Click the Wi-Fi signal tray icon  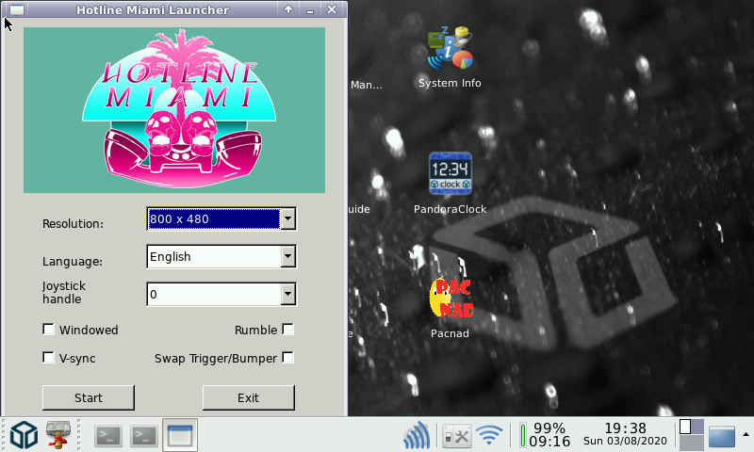coord(488,436)
